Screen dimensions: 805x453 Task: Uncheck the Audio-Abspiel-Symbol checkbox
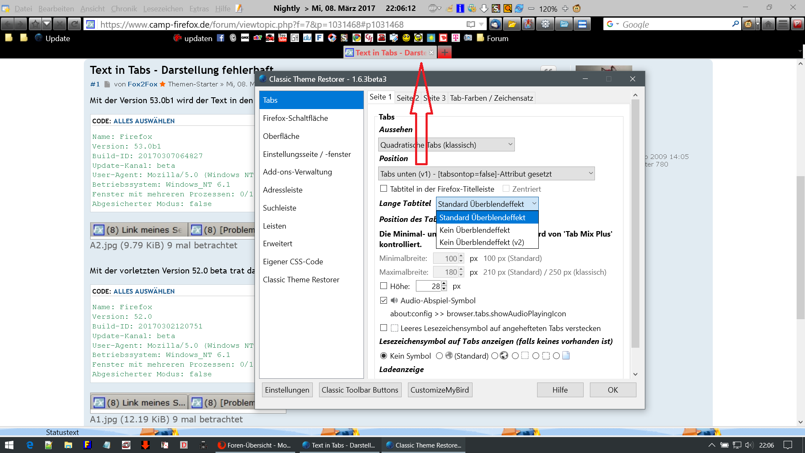[384, 301]
